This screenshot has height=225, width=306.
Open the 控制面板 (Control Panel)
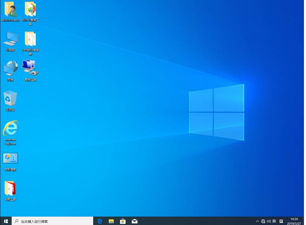pos(10,159)
